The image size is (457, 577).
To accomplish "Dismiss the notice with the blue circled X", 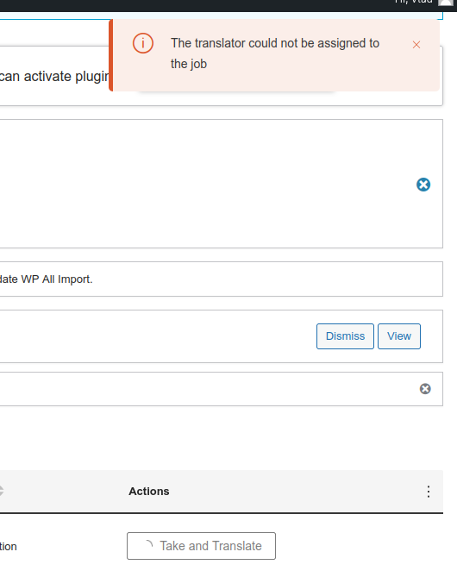I will [x=423, y=185].
